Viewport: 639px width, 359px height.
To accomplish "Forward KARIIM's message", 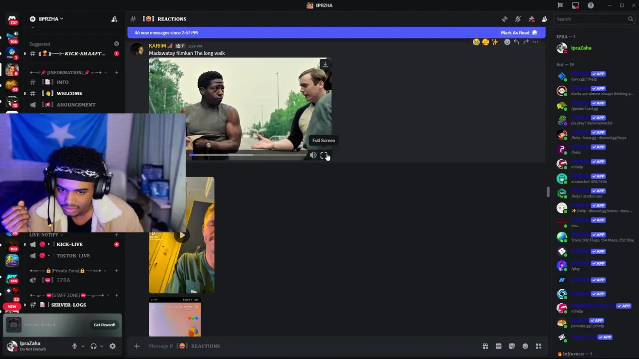I will [526, 42].
